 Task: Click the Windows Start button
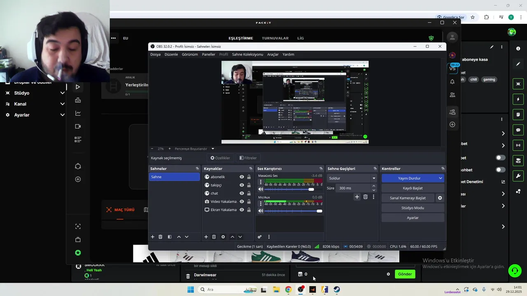190,289
